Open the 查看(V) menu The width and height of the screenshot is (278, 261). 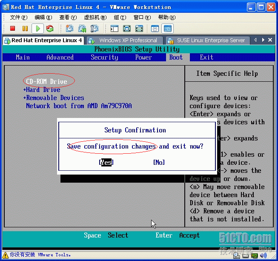point(68,17)
